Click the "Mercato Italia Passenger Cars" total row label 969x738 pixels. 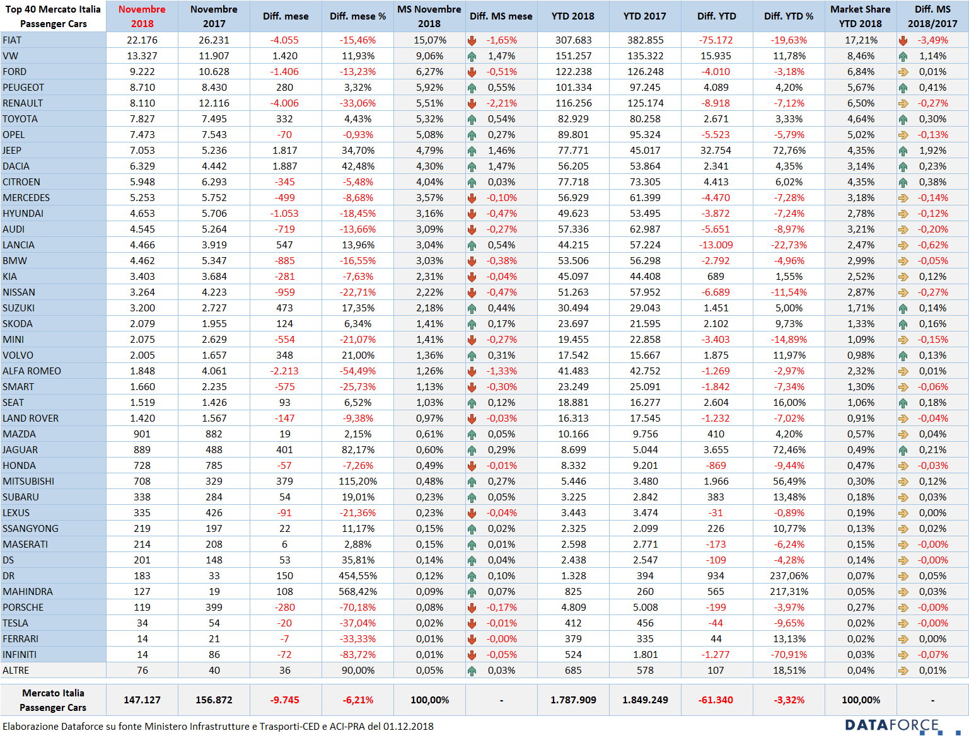[x=53, y=700]
